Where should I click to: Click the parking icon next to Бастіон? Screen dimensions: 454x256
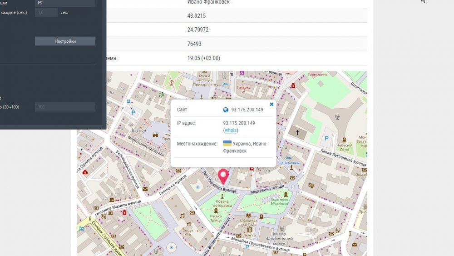click(x=133, y=113)
